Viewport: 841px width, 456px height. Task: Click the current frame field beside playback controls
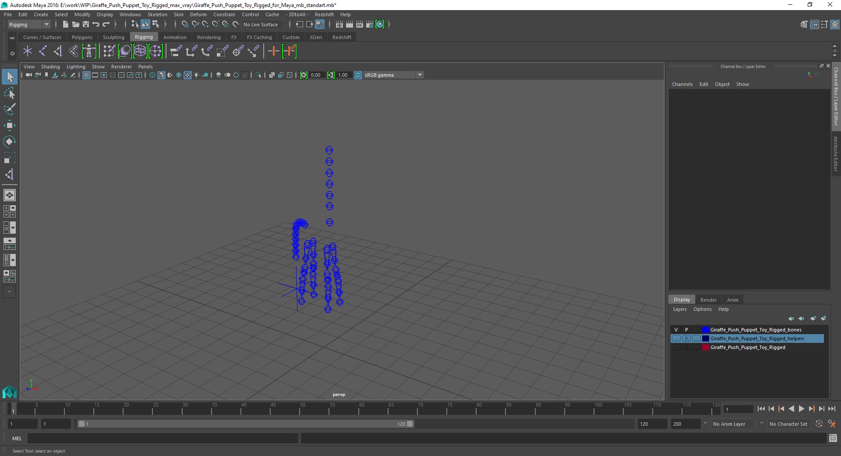pos(739,409)
